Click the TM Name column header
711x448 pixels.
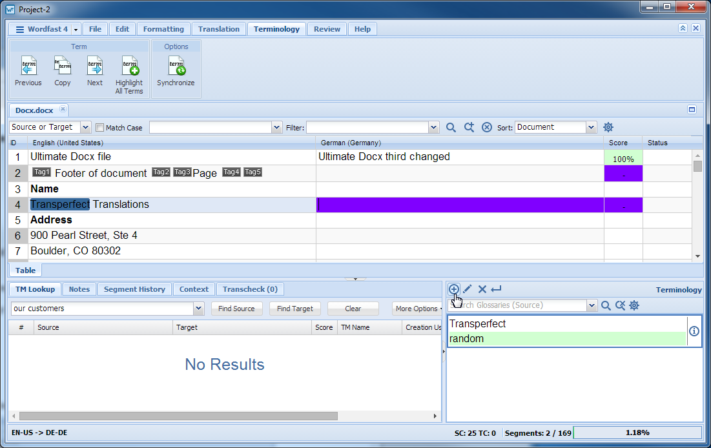click(x=369, y=327)
